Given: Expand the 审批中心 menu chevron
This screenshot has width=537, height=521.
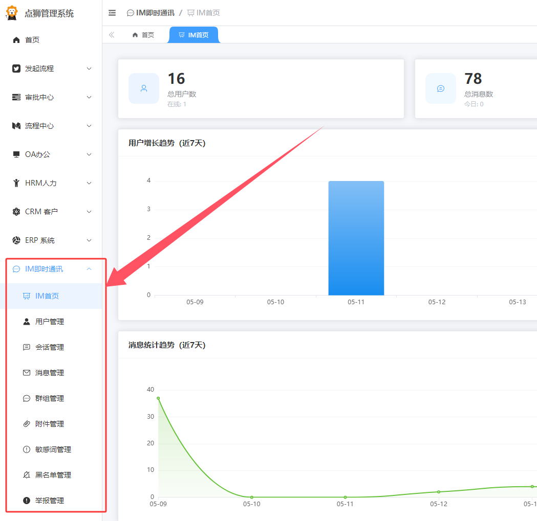Looking at the screenshot, I should (89, 97).
